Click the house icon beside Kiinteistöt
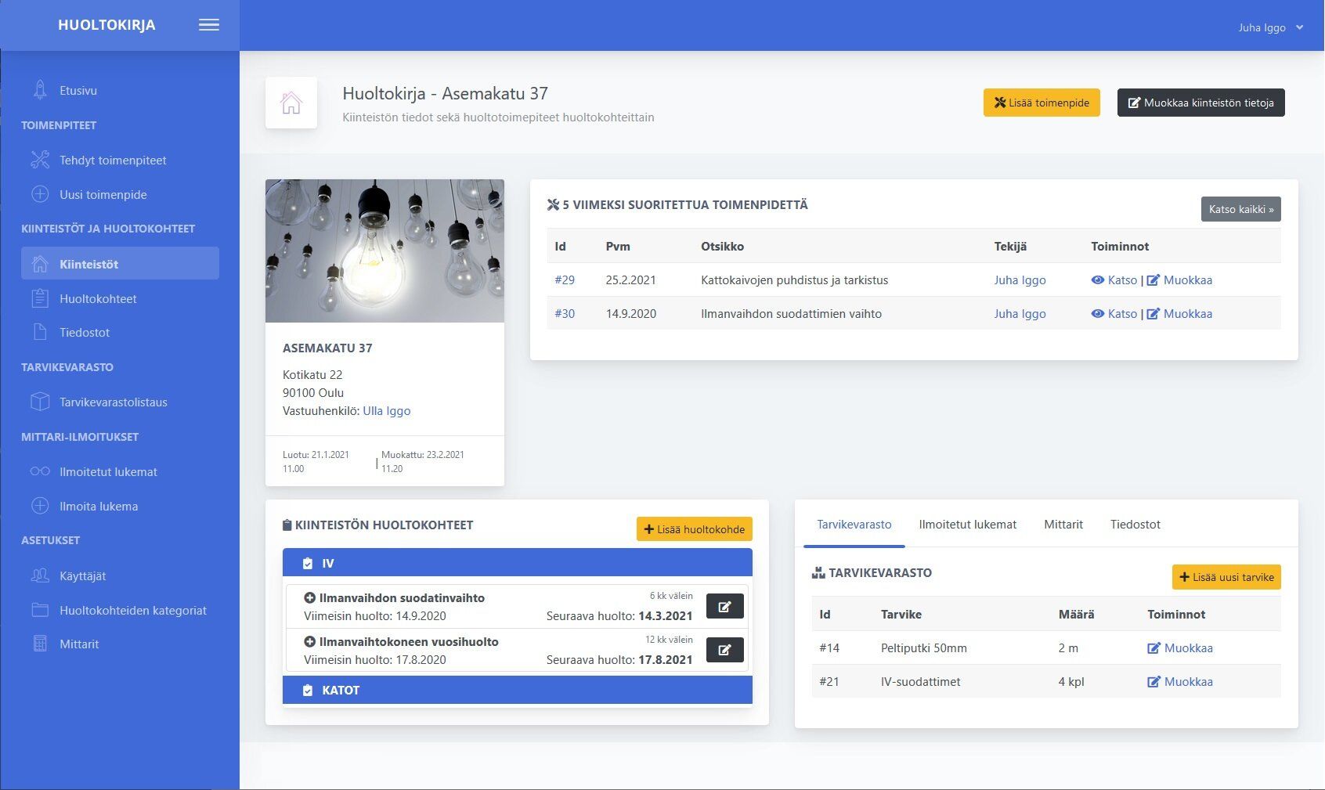The height and width of the screenshot is (790, 1325). pos(40,264)
